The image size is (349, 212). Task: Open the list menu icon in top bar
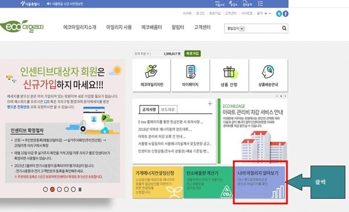(x=260, y=3)
